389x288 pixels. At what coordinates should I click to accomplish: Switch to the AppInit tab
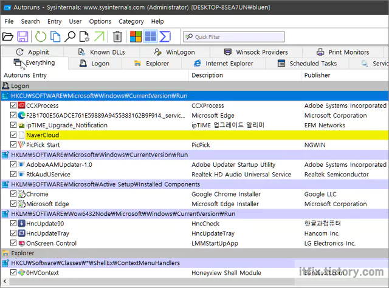[32, 52]
